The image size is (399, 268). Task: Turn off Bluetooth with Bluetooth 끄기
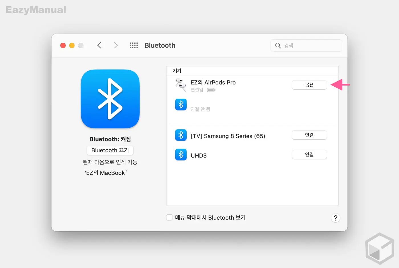110,150
